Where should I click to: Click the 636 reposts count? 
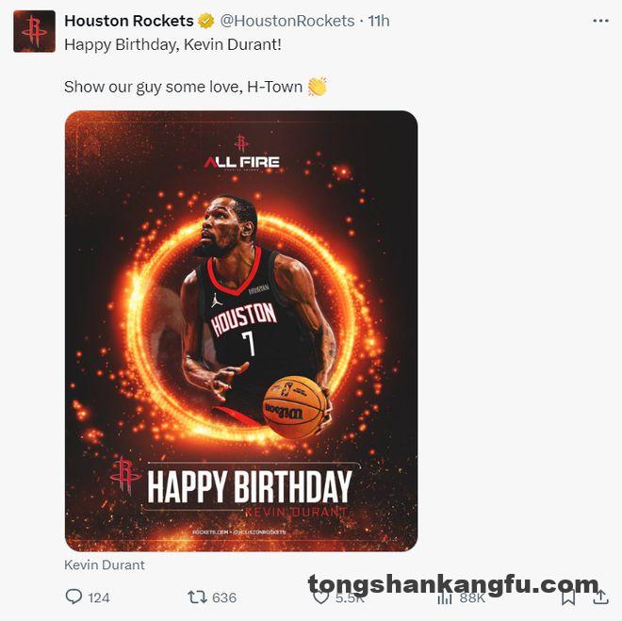tap(224, 597)
